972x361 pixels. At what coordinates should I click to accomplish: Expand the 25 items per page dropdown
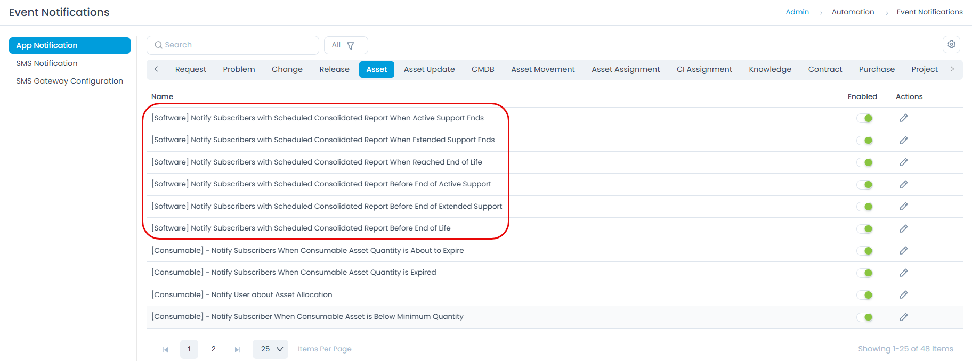pos(270,349)
